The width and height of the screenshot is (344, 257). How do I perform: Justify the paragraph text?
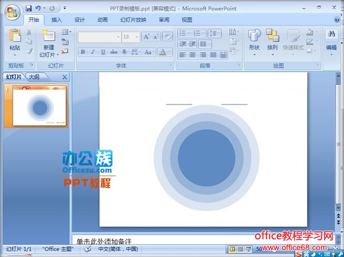213,55
